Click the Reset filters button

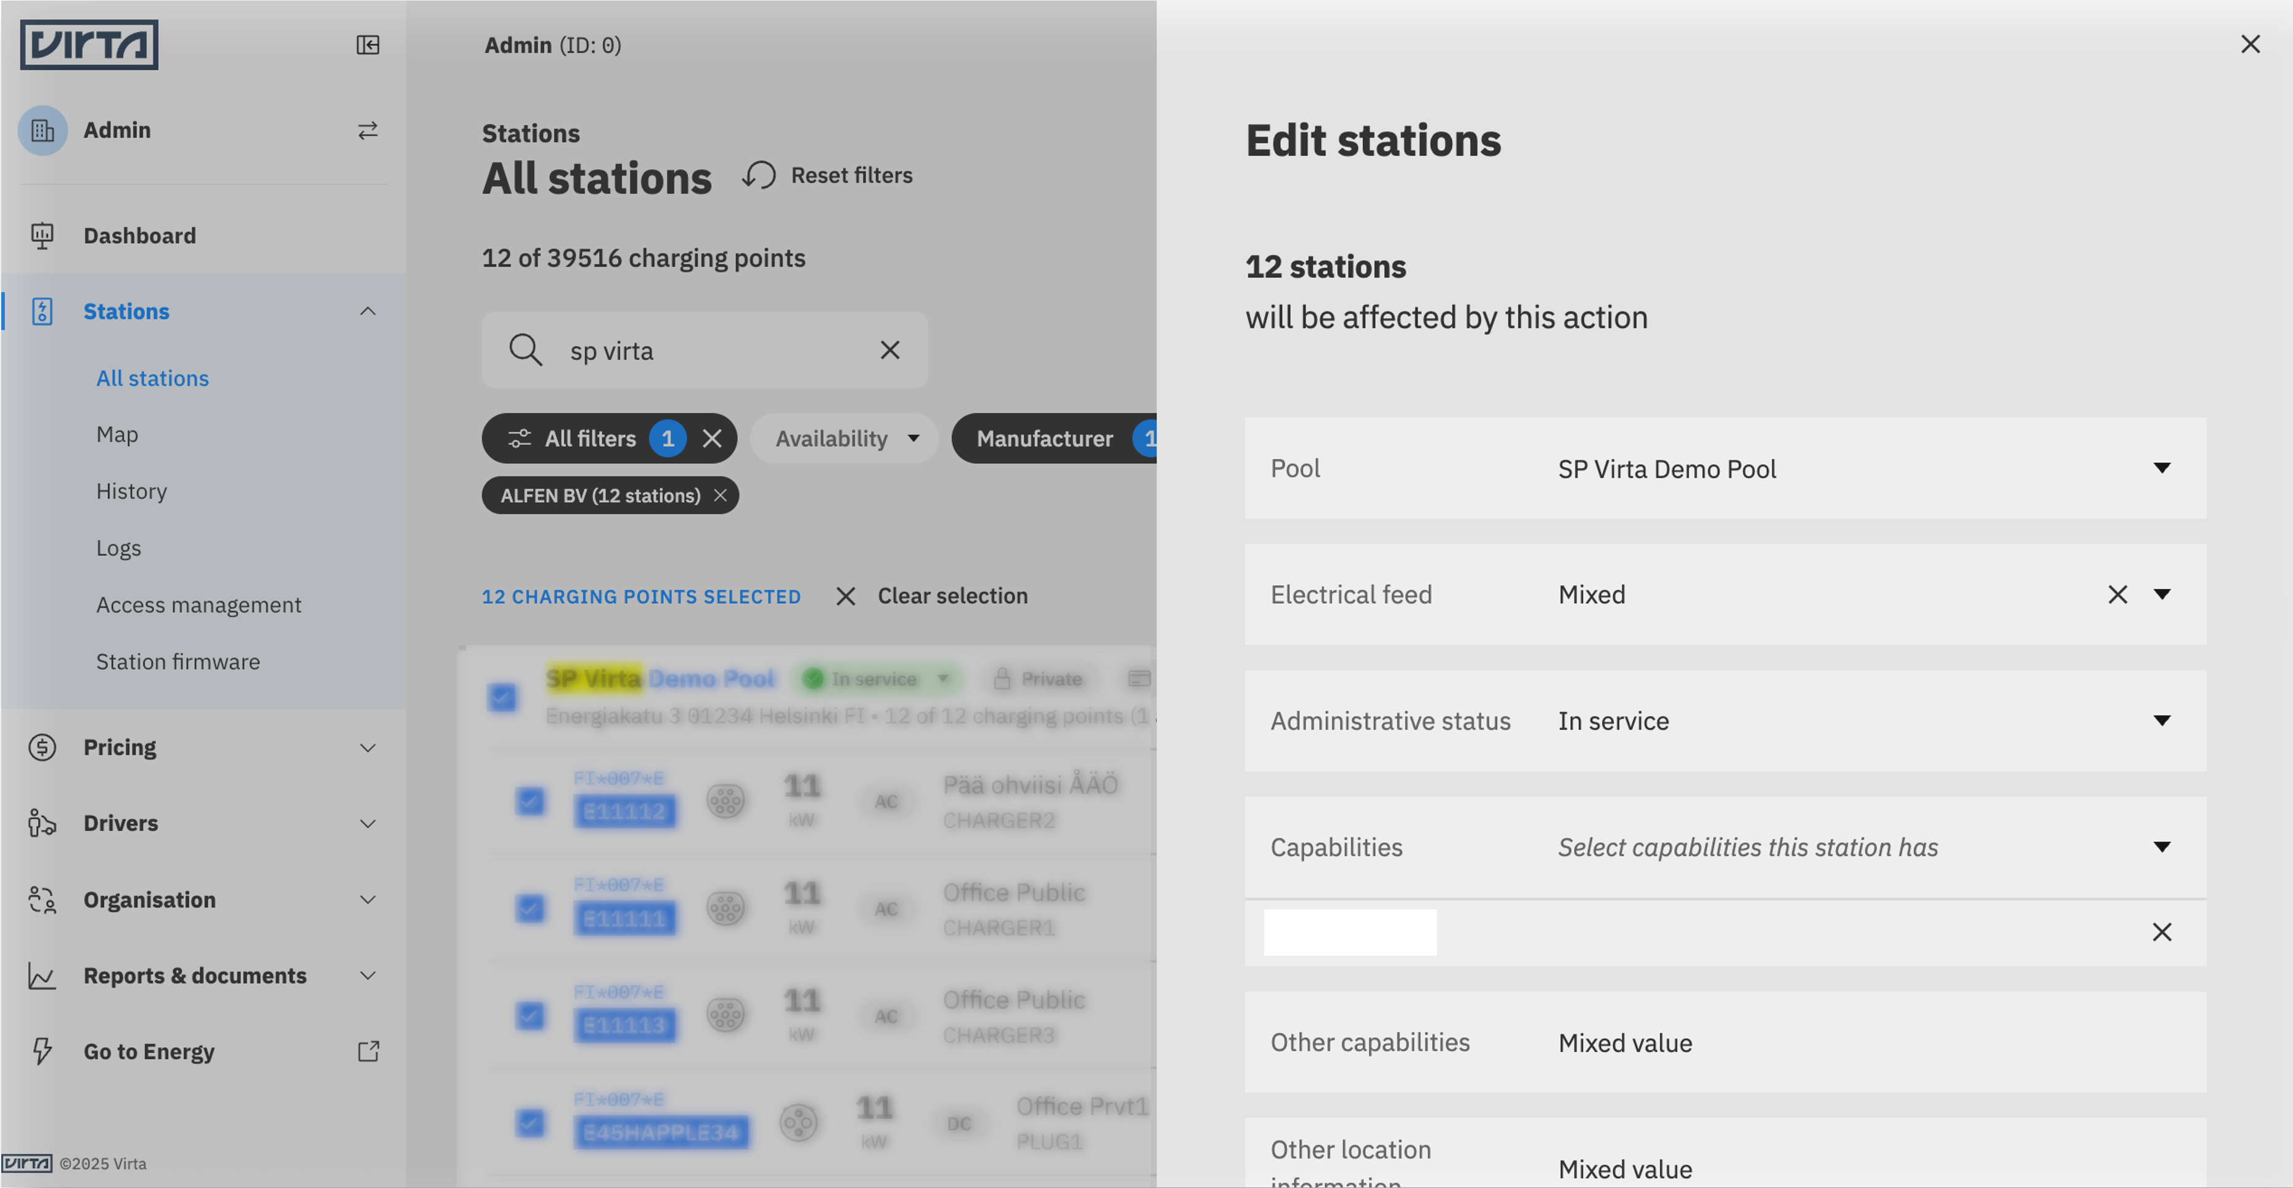coord(828,176)
